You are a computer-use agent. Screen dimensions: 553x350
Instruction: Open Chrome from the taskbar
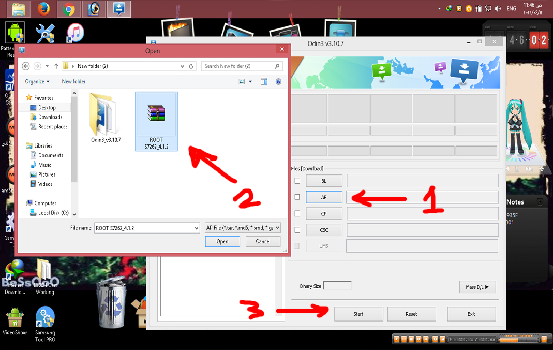coord(69,9)
